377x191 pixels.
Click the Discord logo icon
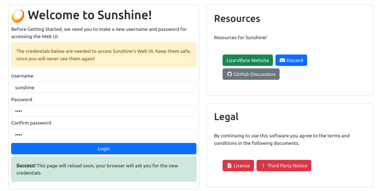(x=282, y=60)
